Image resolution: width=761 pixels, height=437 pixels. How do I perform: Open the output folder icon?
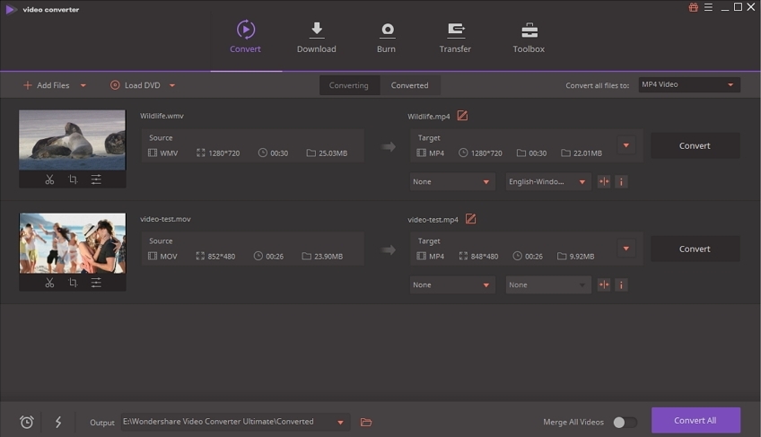(x=366, y=422)
